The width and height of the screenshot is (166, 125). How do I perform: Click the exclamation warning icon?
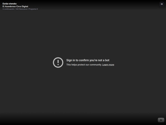click(58, 62)
